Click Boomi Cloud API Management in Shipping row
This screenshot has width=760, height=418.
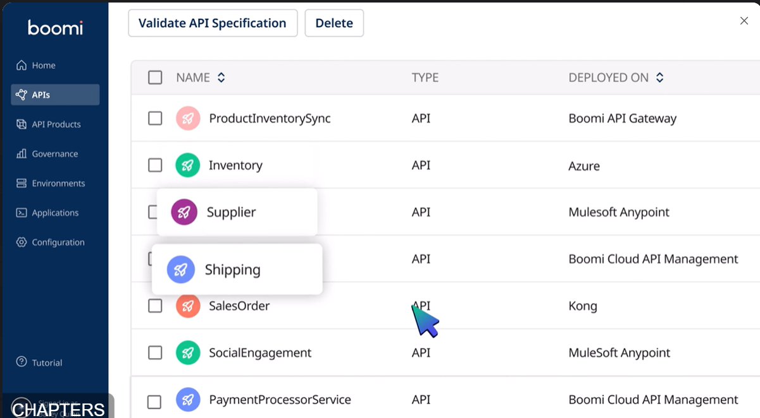[653, 259]
